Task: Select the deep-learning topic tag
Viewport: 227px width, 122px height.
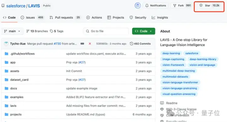Action: pos(171,53)
